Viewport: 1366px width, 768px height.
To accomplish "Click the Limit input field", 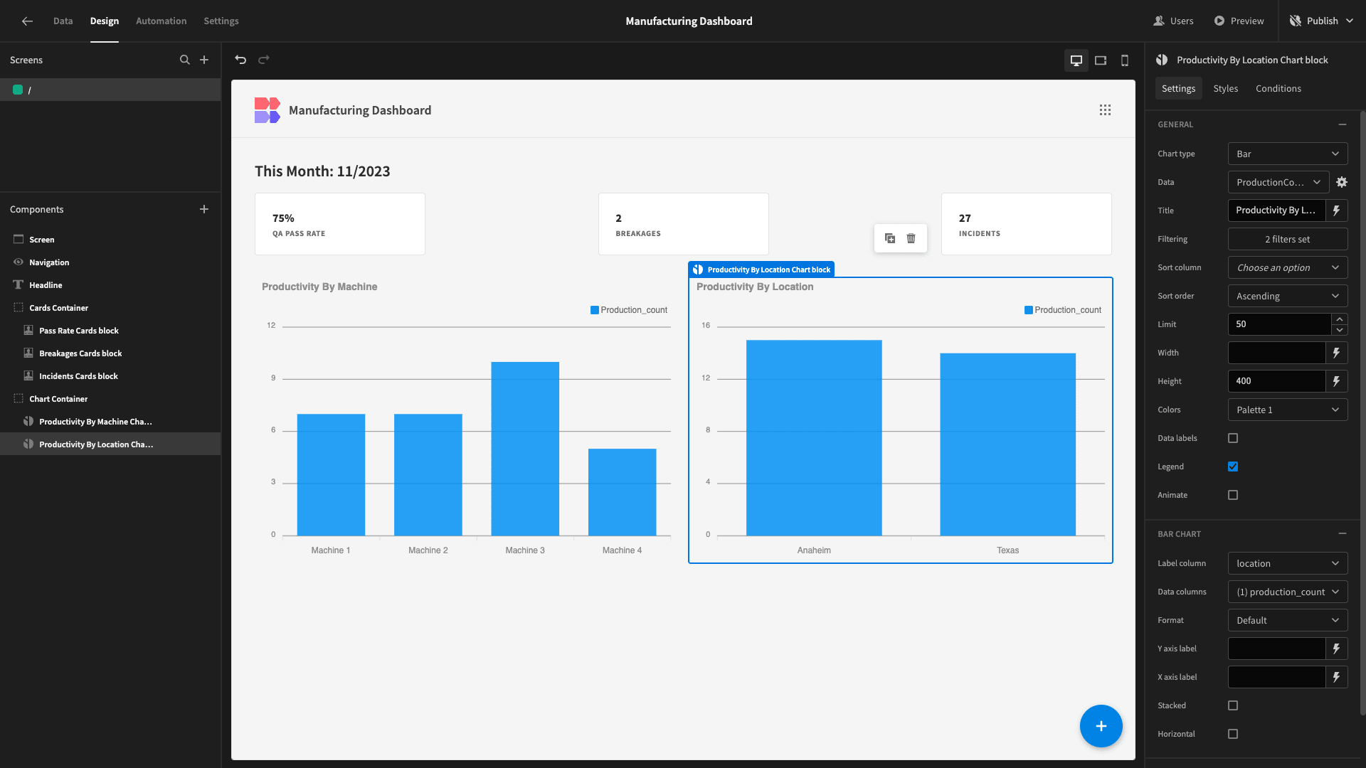I will pos(1279,324).
